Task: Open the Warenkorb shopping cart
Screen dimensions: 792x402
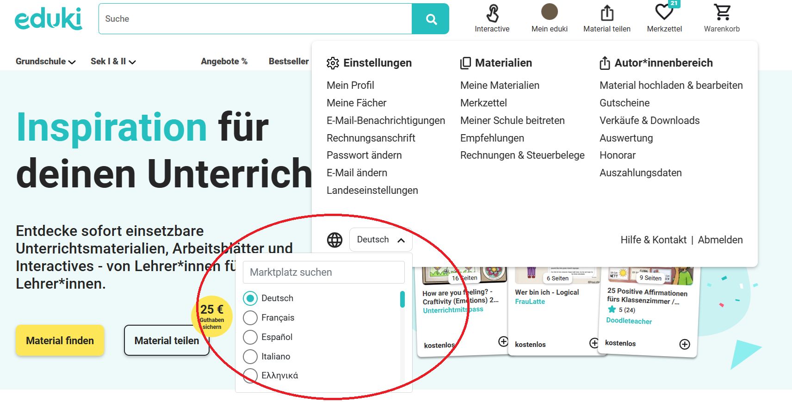Action: [x=722, y=12]
